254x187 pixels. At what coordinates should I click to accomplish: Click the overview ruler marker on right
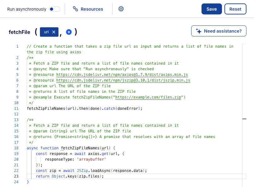244,119
